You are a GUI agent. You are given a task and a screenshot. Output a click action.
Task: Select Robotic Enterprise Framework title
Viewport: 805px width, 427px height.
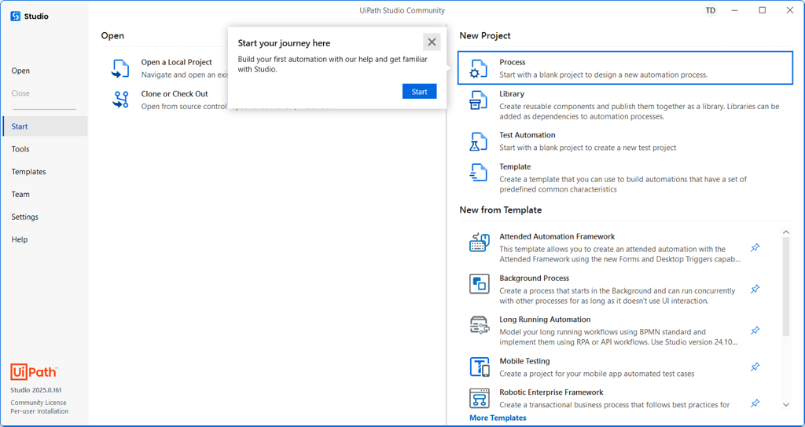pos(551,392)
